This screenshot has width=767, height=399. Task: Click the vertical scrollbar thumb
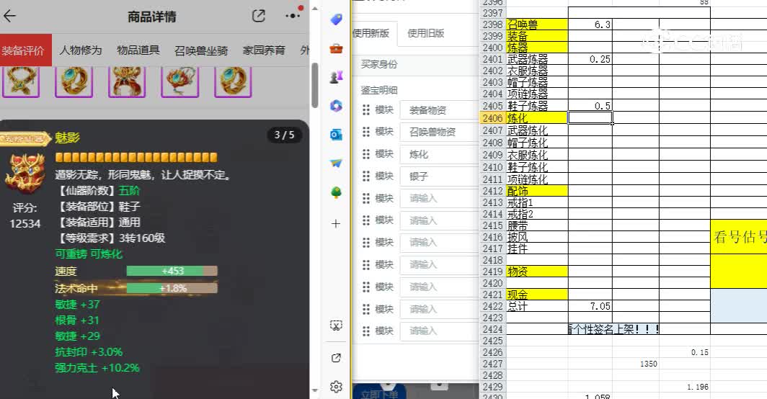315,86
